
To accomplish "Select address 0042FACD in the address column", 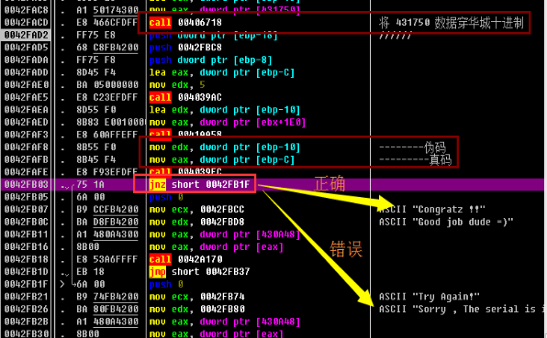I will pos(27,22).
